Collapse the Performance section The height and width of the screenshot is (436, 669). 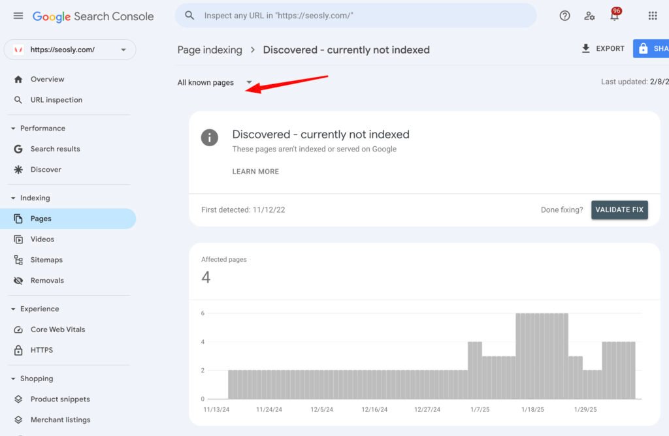coord(14,129)
